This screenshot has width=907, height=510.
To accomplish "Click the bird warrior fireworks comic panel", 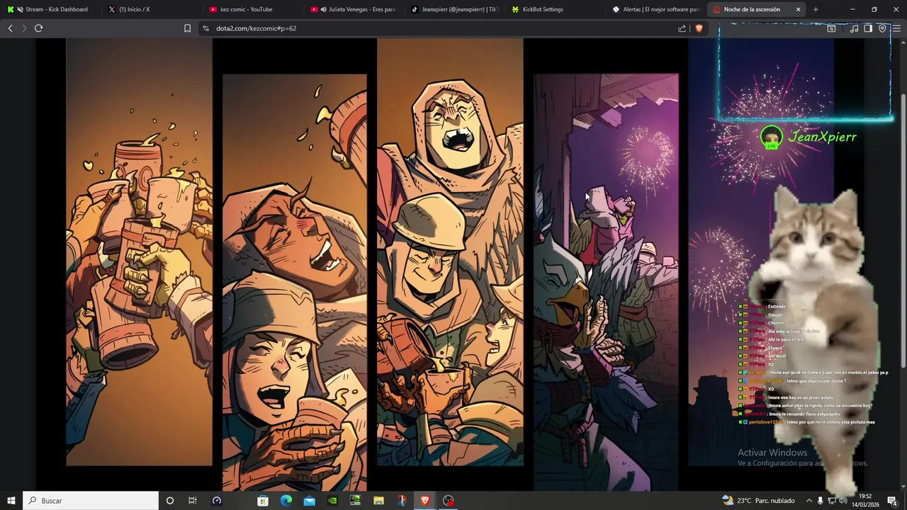I will [606, 282].
